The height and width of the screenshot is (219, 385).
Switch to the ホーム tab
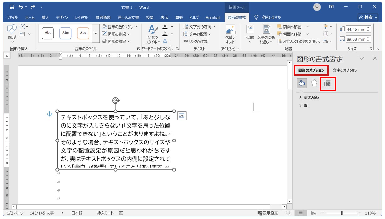click(x=30, y=18)
